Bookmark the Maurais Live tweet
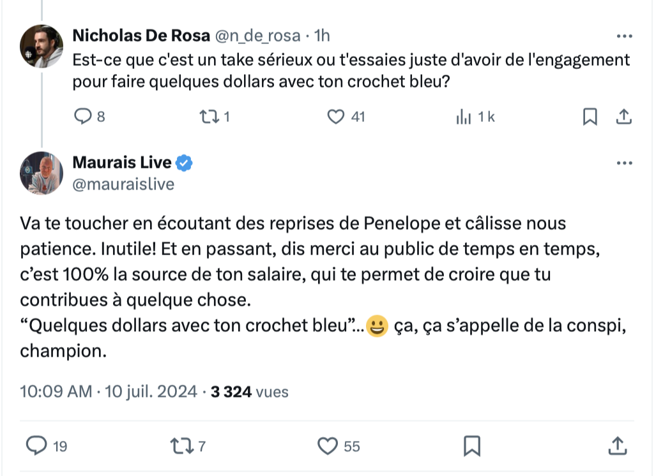Image resolution: width=663 pixels, height=476 pixels. (x=471, y=445)
